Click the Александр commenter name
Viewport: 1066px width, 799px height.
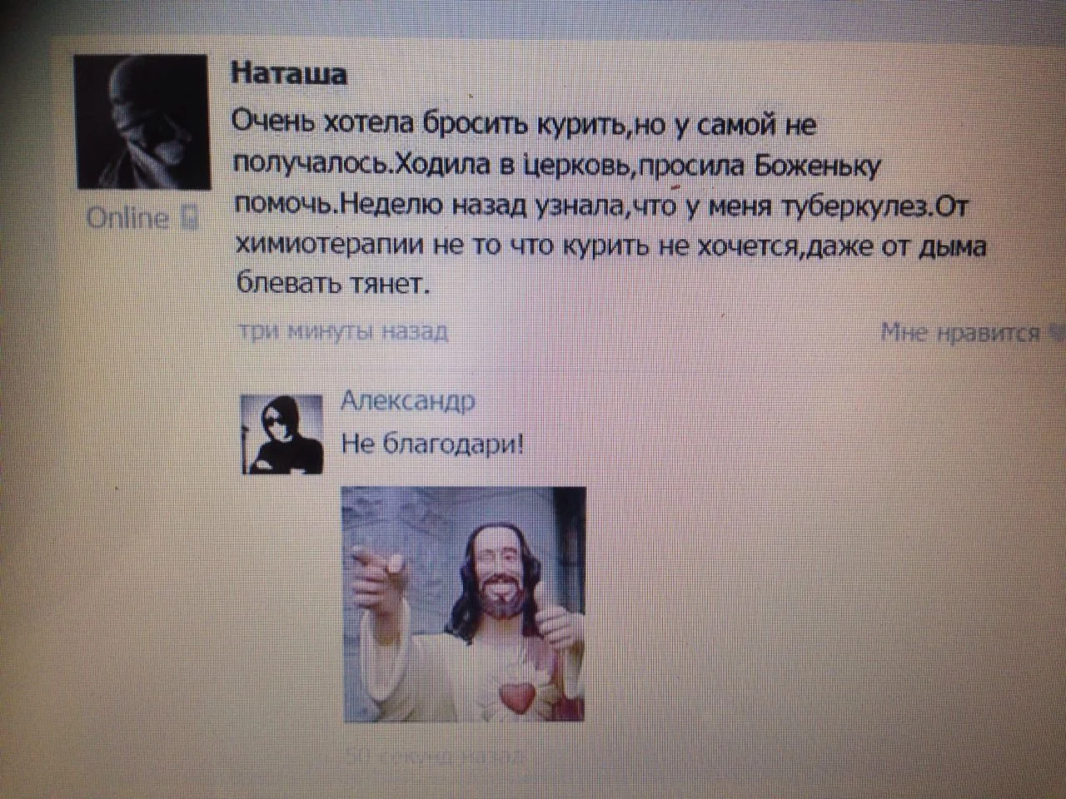click(408, 401)
